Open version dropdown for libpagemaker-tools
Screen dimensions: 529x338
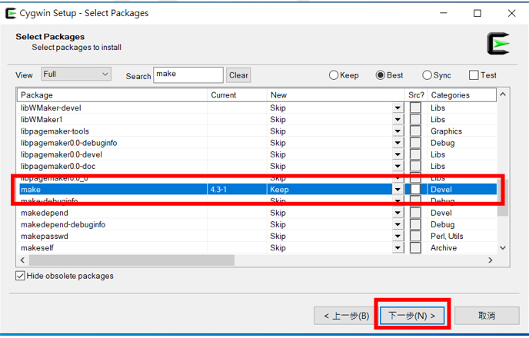tap(398, 131)
